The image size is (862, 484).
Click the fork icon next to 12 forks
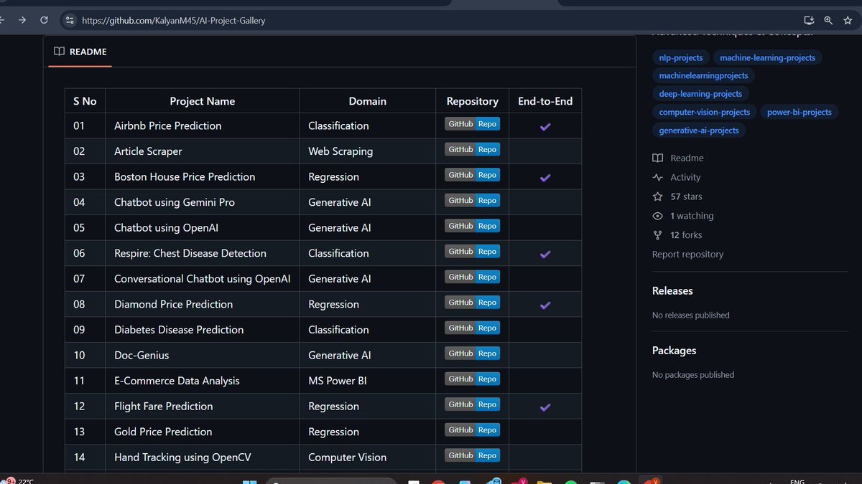point(657,235)
